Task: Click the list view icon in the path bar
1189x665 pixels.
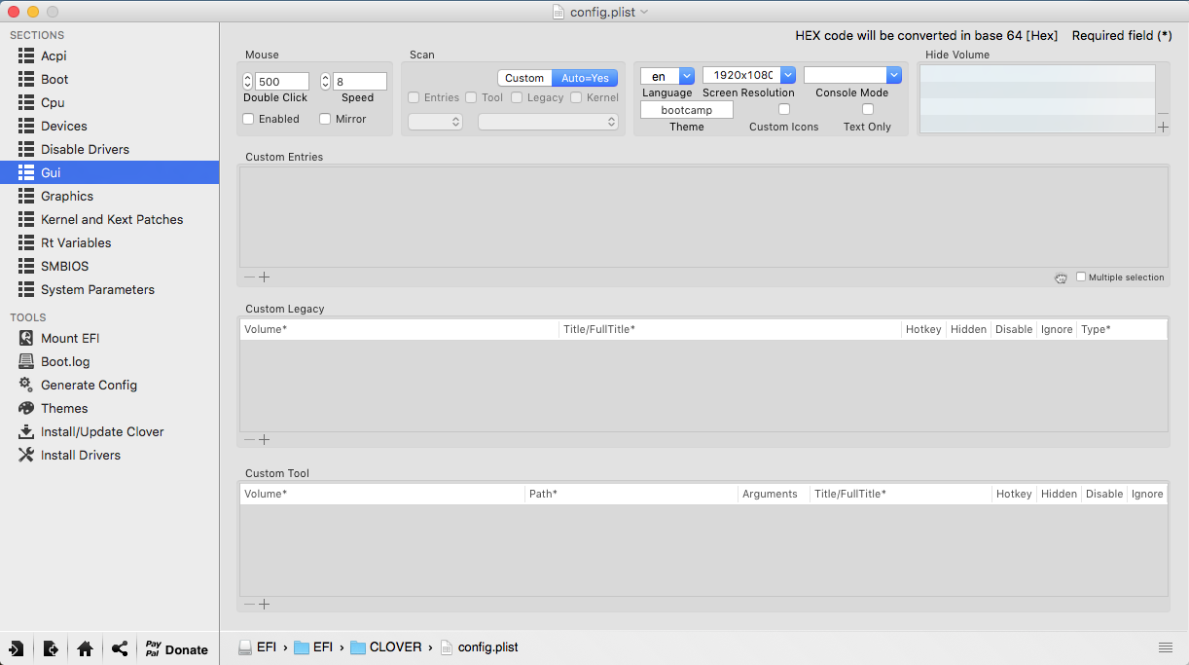Action: click(x=1165, y=647)
